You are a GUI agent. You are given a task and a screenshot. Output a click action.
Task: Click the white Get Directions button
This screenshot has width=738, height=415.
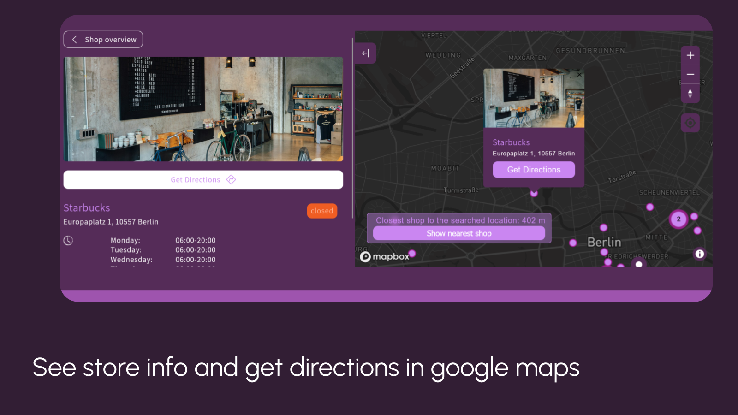(203, 180)
